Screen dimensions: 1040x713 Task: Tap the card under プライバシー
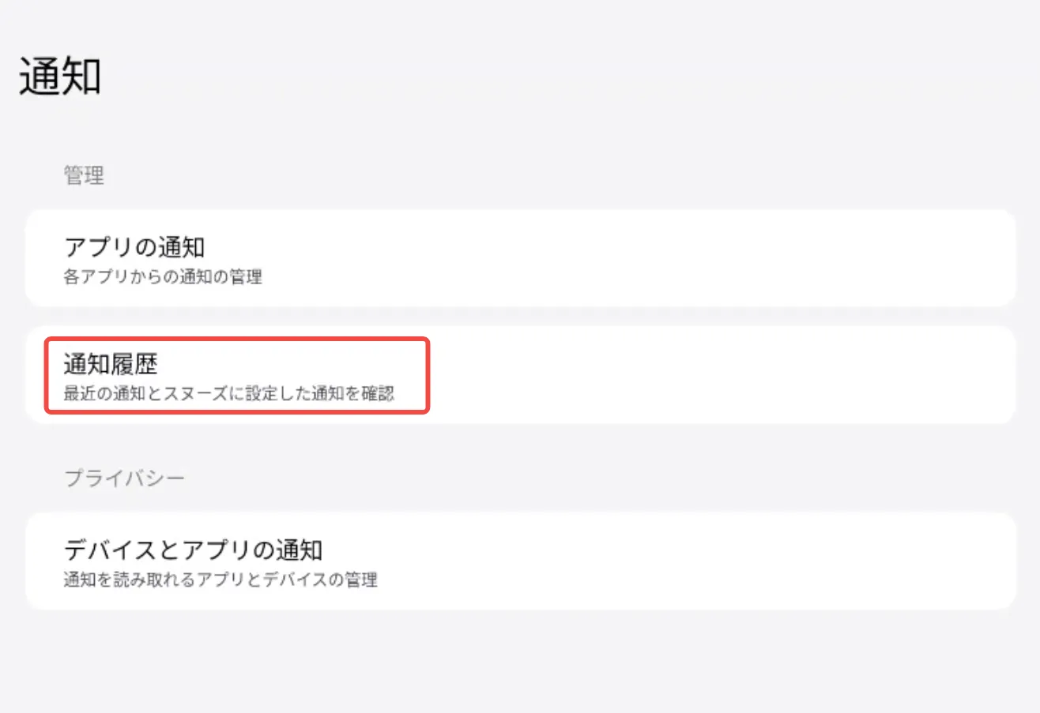click(x=520, y=561)
